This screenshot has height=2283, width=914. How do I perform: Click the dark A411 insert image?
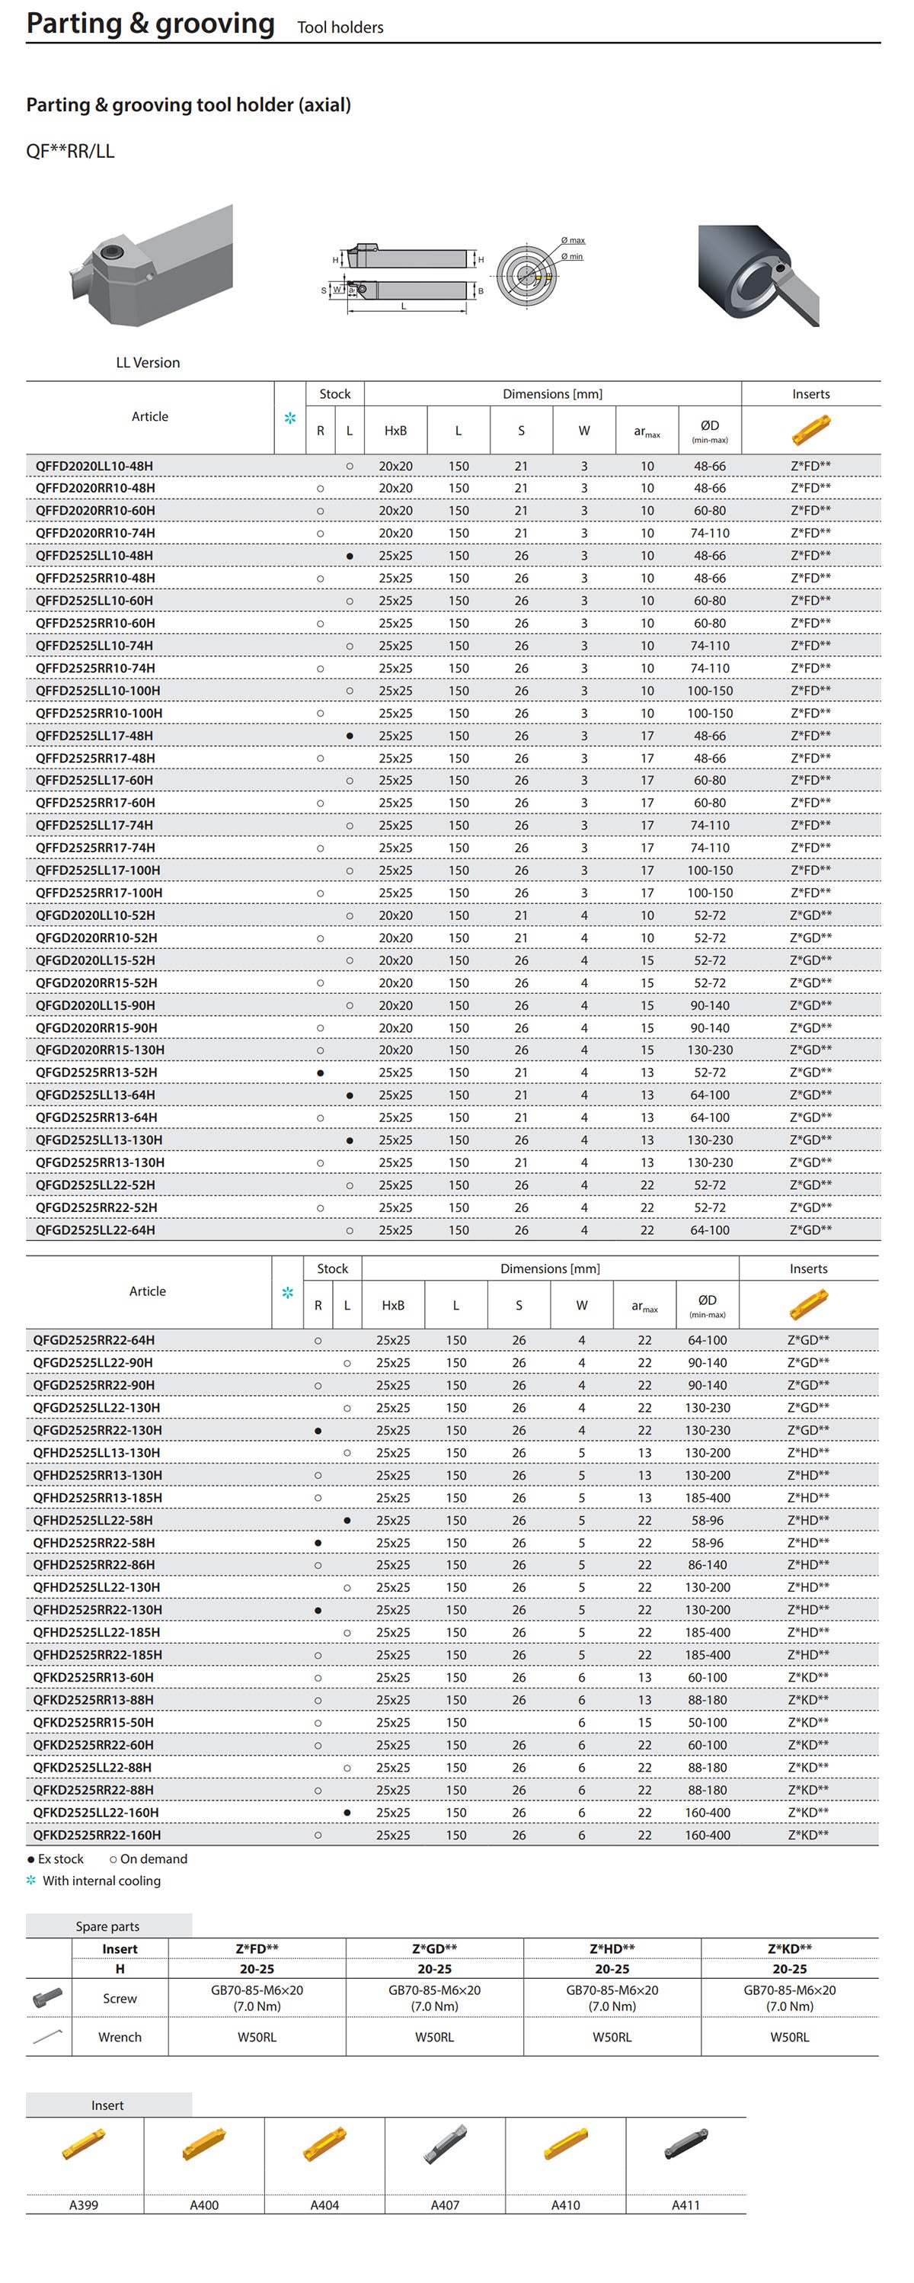[685, 2145]
